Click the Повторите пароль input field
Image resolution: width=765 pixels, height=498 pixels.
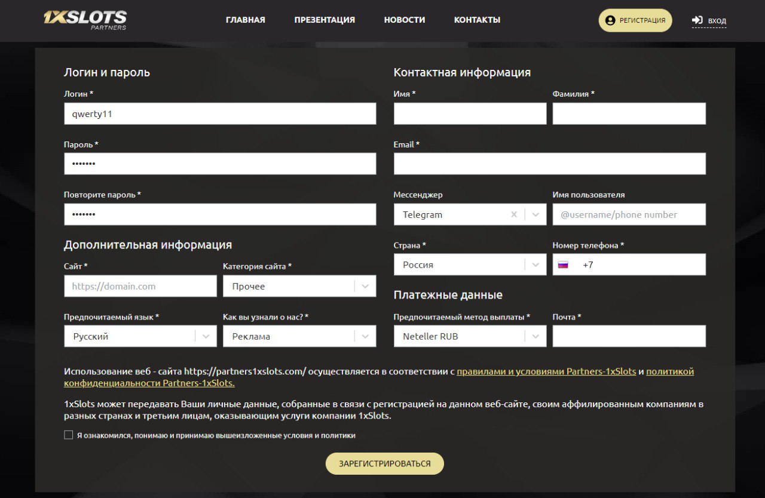(x=220, y=214)
